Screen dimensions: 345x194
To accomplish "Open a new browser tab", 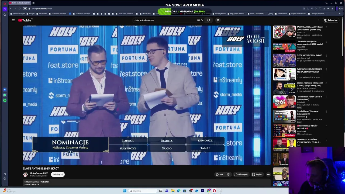I will 33,3.
